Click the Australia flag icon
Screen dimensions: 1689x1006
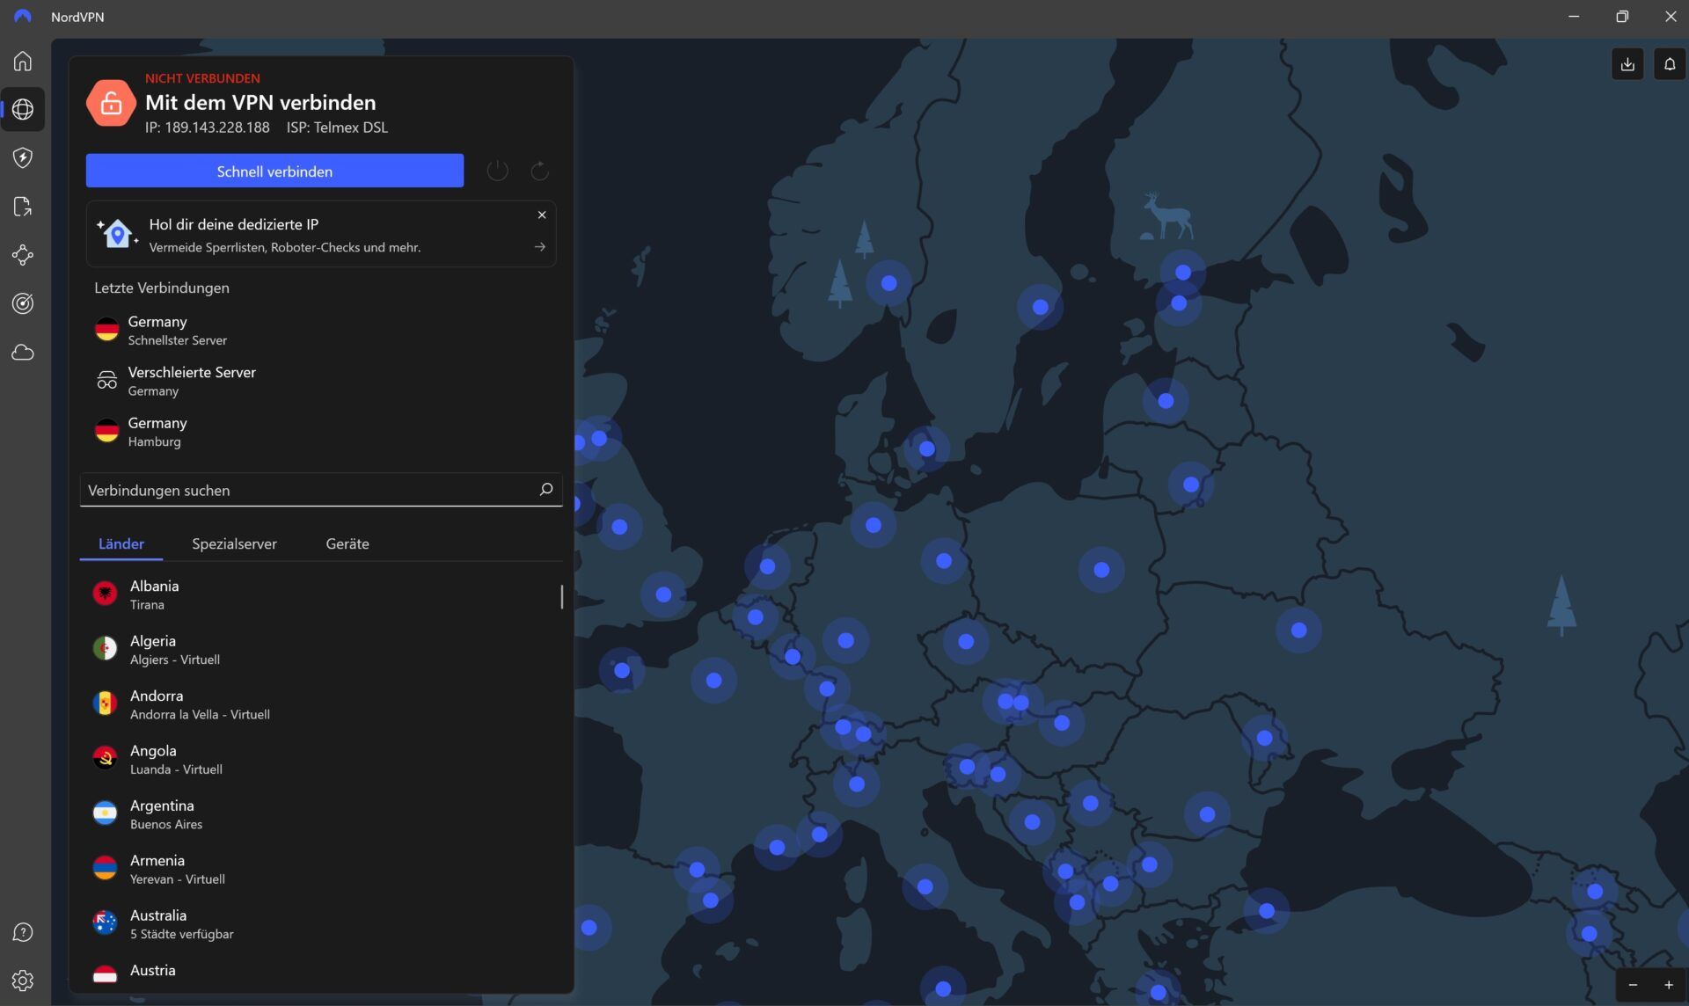click(105, 923)
